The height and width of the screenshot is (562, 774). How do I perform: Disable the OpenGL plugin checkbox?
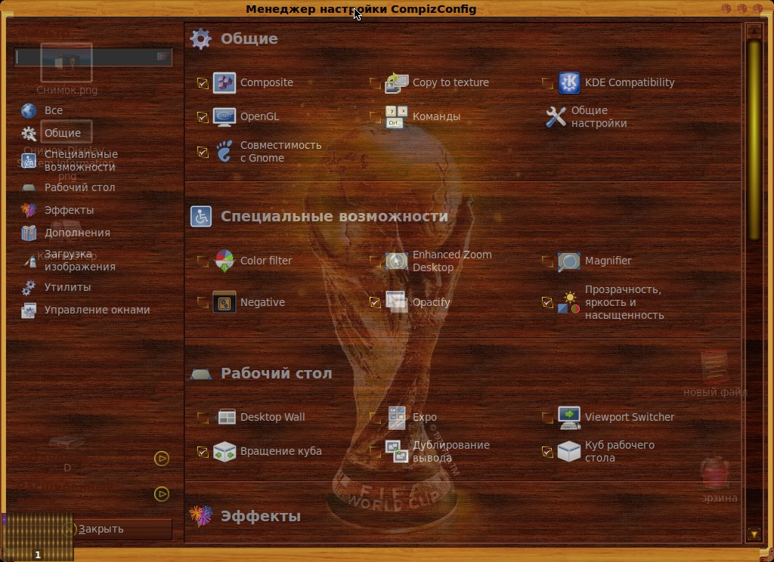coord(203,117)
